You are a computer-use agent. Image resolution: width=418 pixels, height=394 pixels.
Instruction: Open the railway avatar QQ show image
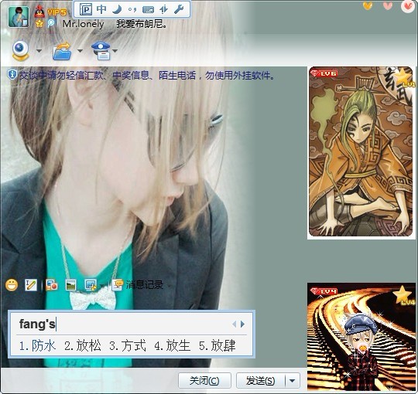tap(361, 337)
